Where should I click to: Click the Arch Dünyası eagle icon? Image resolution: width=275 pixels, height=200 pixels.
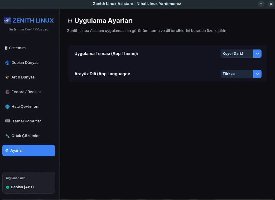pos(7,77)
